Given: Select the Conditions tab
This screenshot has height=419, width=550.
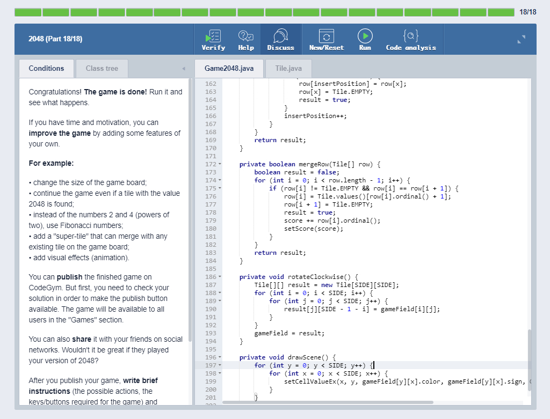Looking at the screenshot, I should 46,68.
